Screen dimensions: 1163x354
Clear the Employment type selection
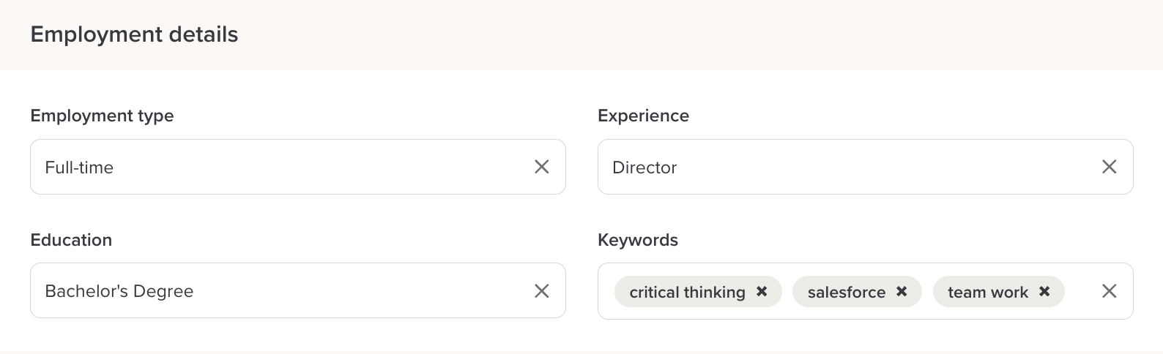[542, 167]
